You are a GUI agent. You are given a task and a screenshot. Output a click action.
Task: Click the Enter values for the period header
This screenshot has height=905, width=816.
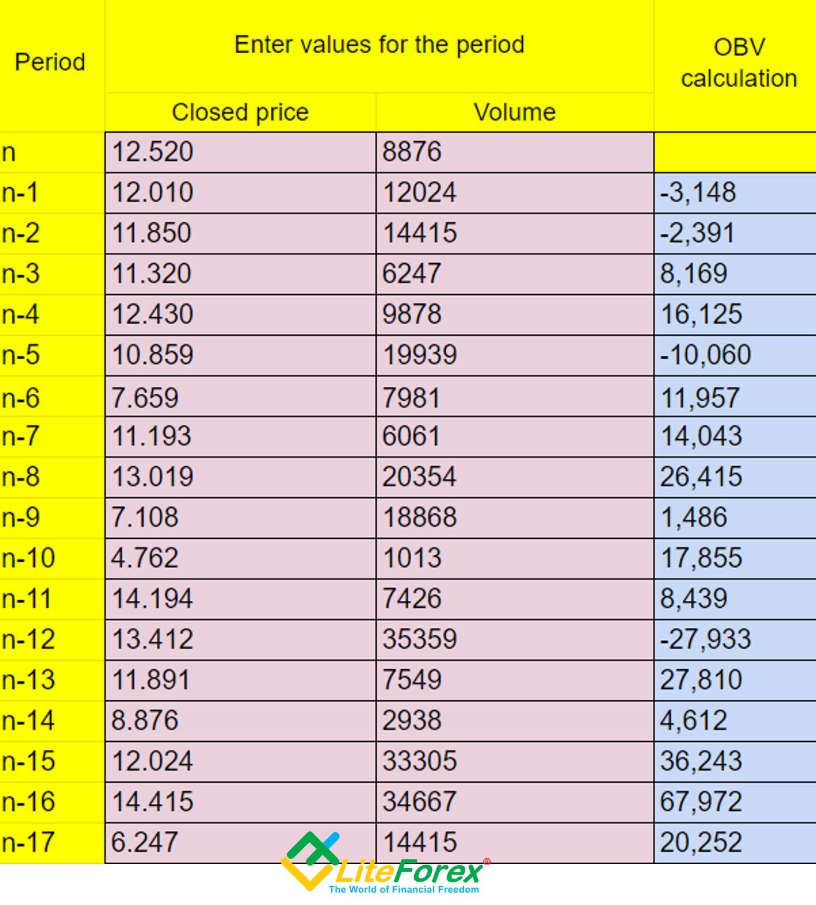pyautogui.click(x=379, y=46)
